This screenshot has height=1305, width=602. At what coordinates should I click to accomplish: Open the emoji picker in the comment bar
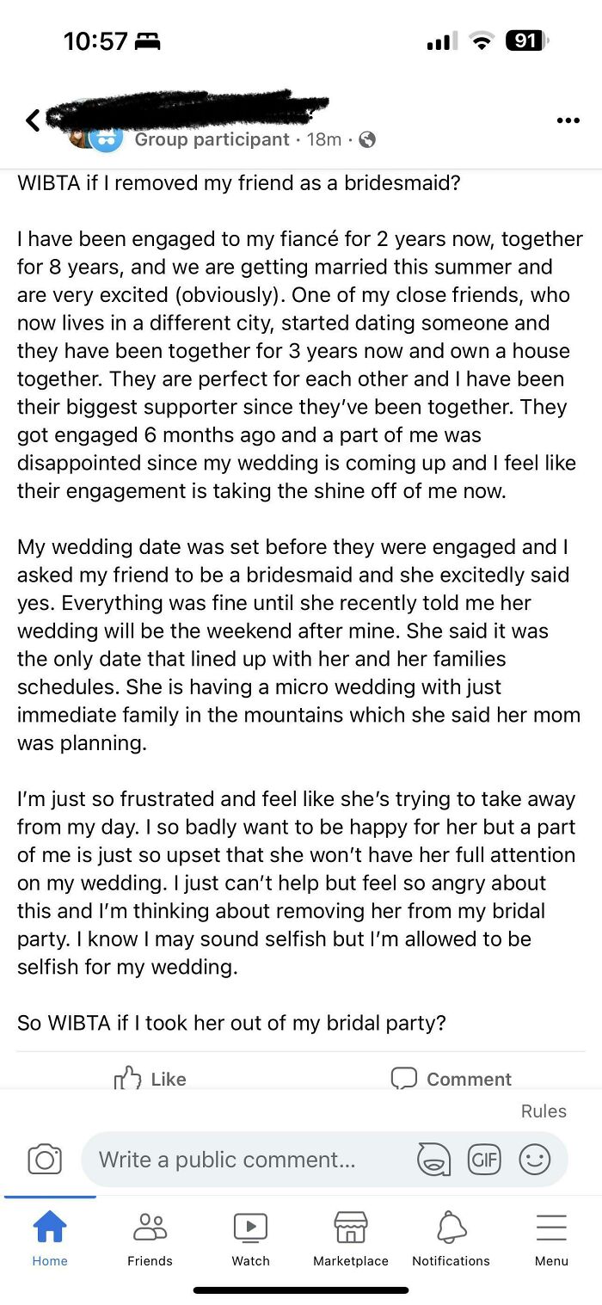coord(535,1159)
